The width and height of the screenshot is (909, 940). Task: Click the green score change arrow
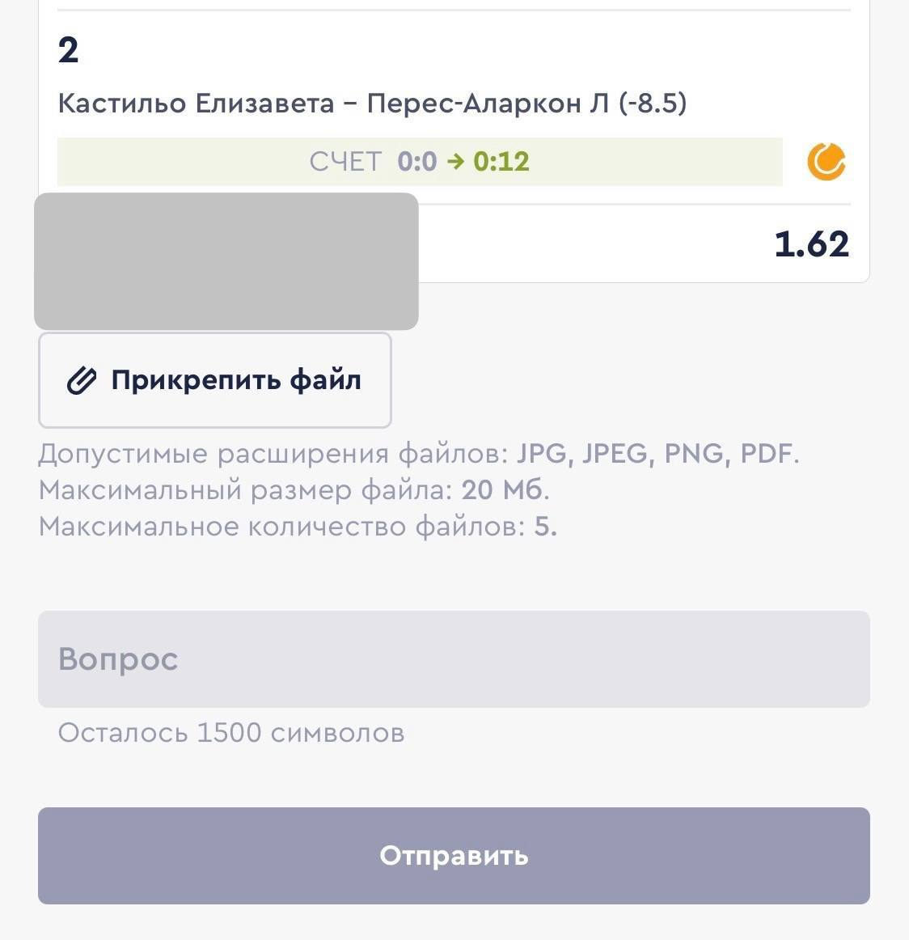pos(455,162)
